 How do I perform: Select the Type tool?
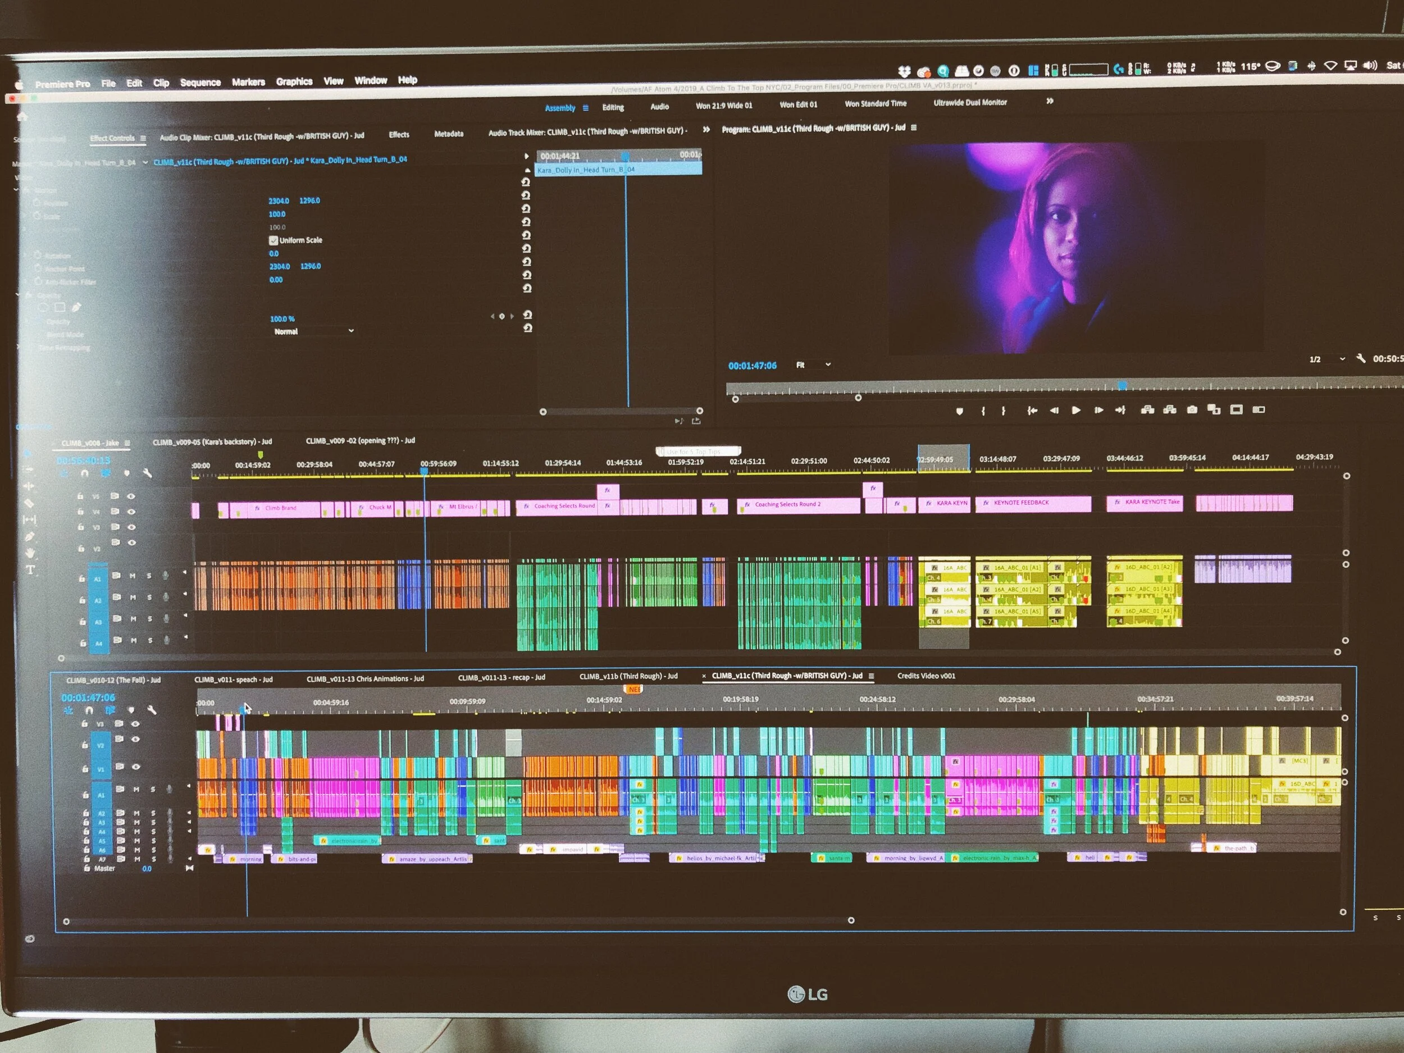pyautogui.click(x=30, y=570)
